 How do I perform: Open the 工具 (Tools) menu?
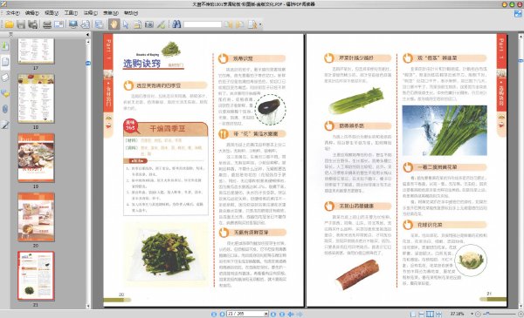[71, 13]
